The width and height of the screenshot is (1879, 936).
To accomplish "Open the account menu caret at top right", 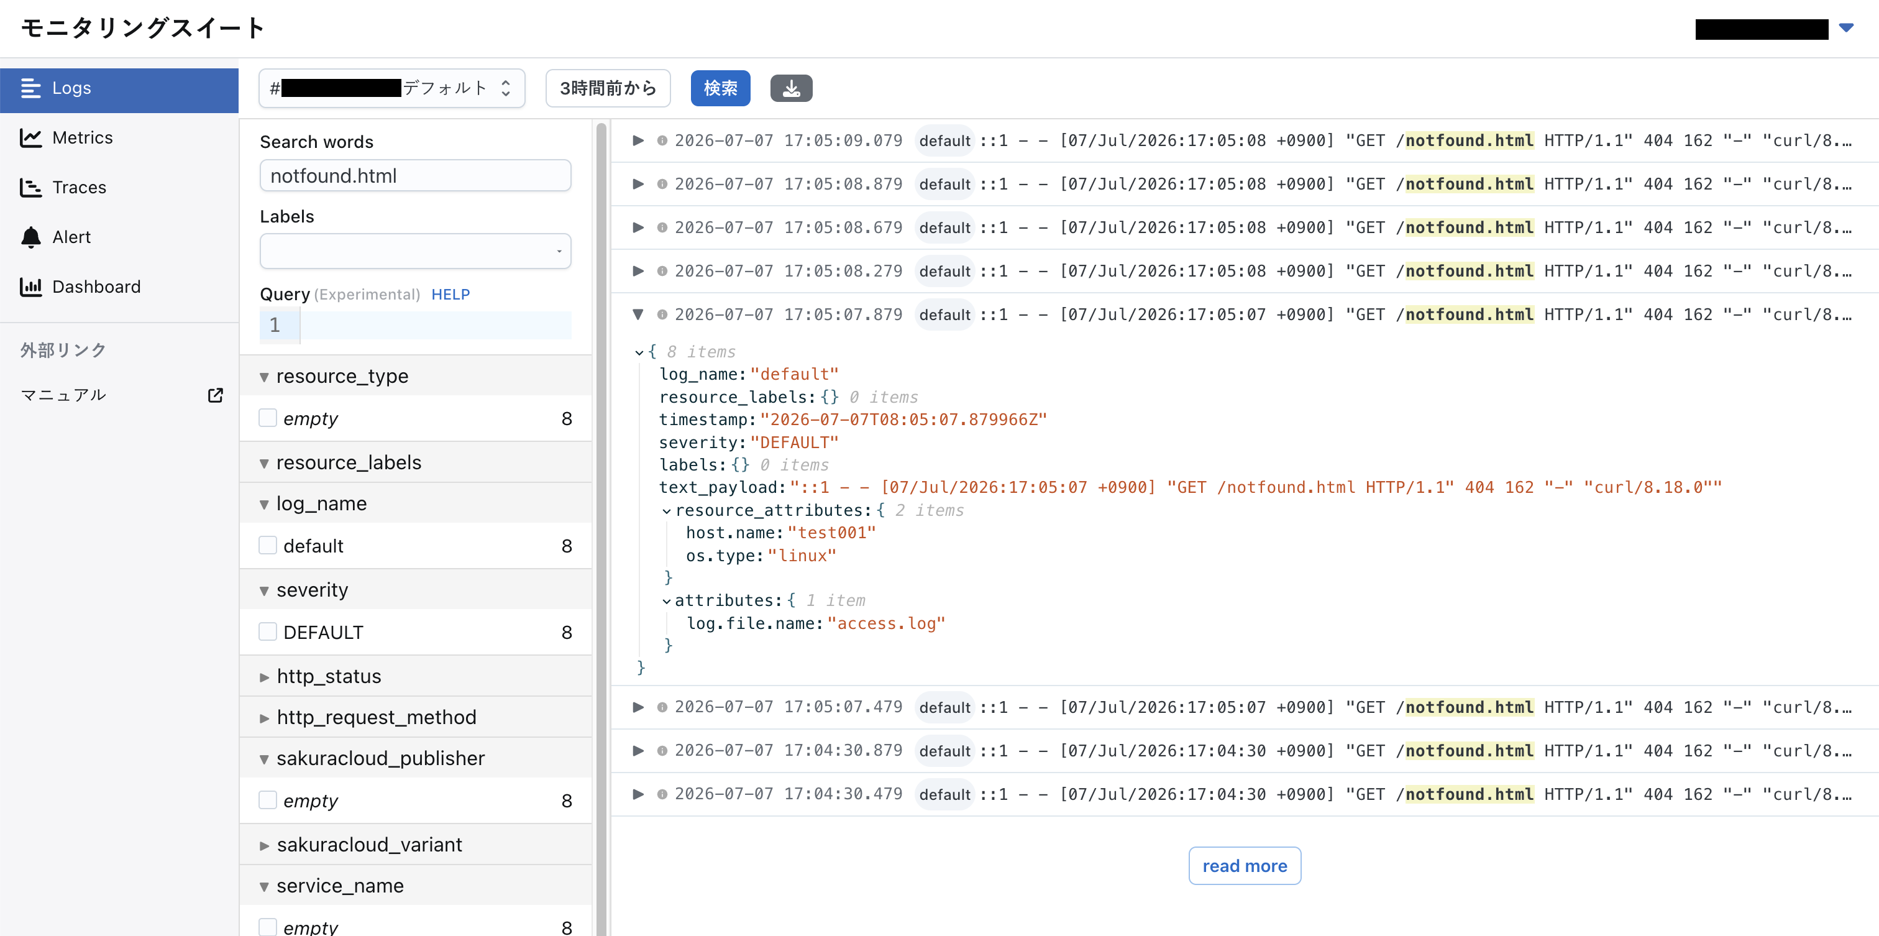I will click(x=1845, y=28).
